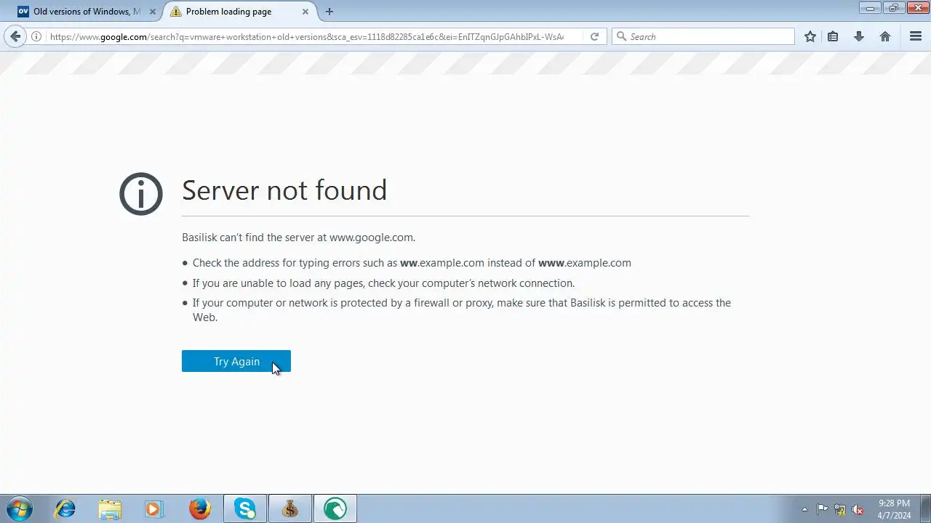Open Windows Media Player from taskbar

(153, 508)
